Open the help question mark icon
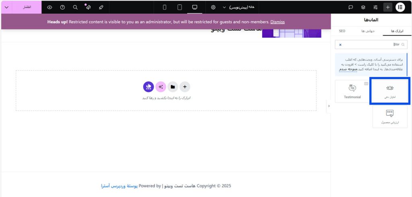This screenshot has height=197, width=412. pyautogui.click(x=62, y=7)
